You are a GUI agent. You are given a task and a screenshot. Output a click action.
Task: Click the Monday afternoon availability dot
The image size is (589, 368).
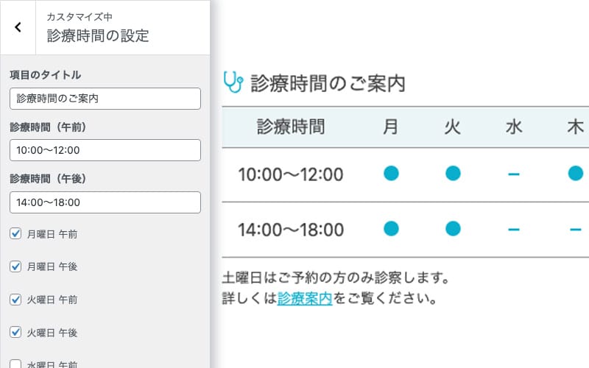point(391,229)
